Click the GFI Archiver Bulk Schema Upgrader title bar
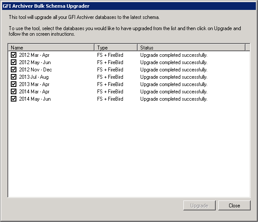This screenshot has height=222, width=258. point(129,6)
